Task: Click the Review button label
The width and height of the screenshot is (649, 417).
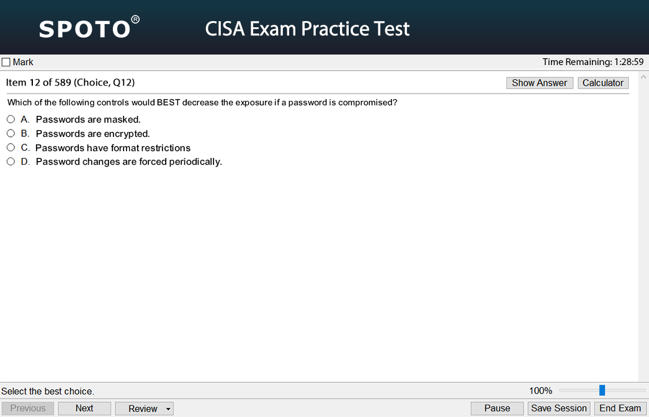Action: tap(143, 409)
